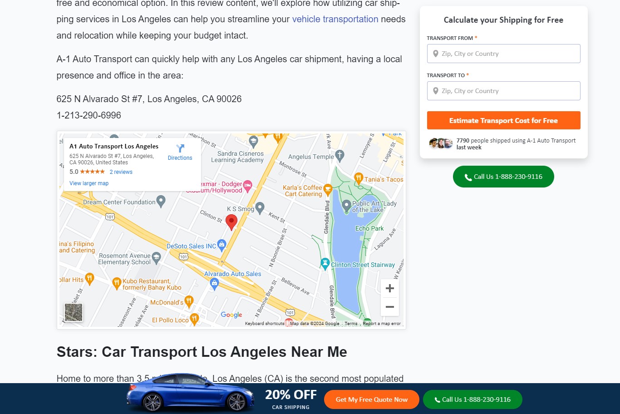Click the red A1 Auto Transport map pin
620x414 pixels.
[231, 222]
